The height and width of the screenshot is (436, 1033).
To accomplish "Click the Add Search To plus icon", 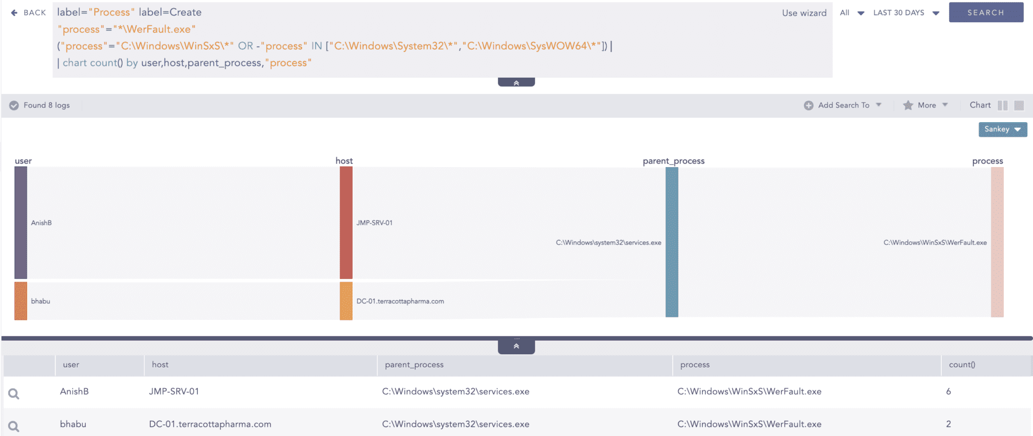I will pos(809,105).
